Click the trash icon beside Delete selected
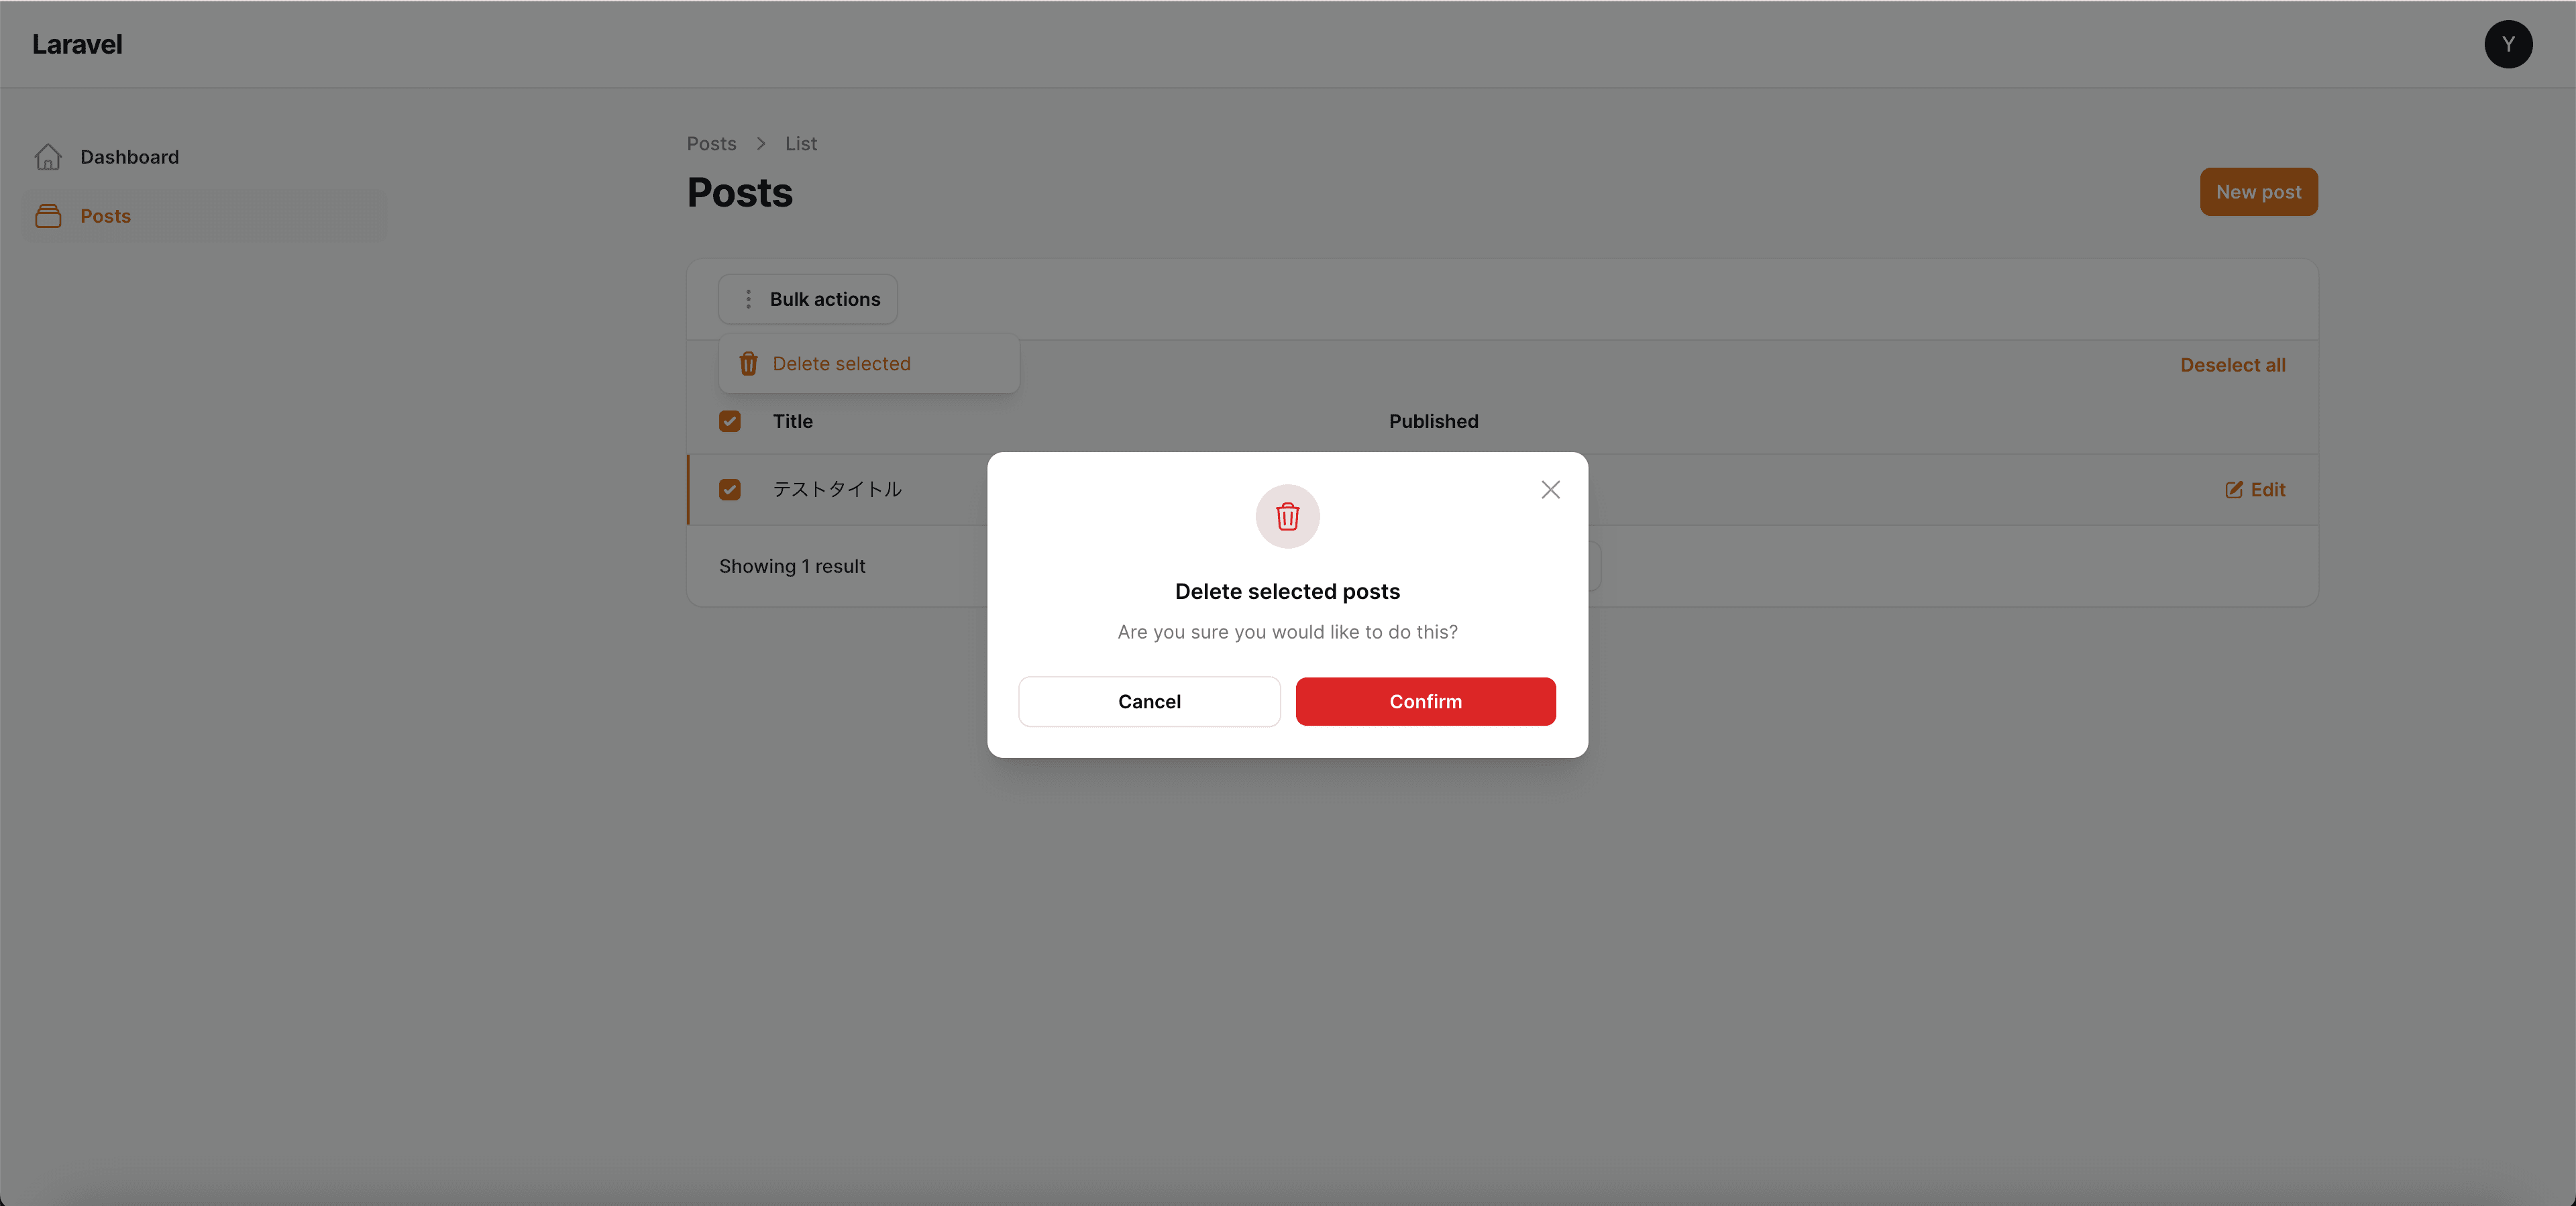This screenshot has width=2576, height=1206. coord(748,364)
